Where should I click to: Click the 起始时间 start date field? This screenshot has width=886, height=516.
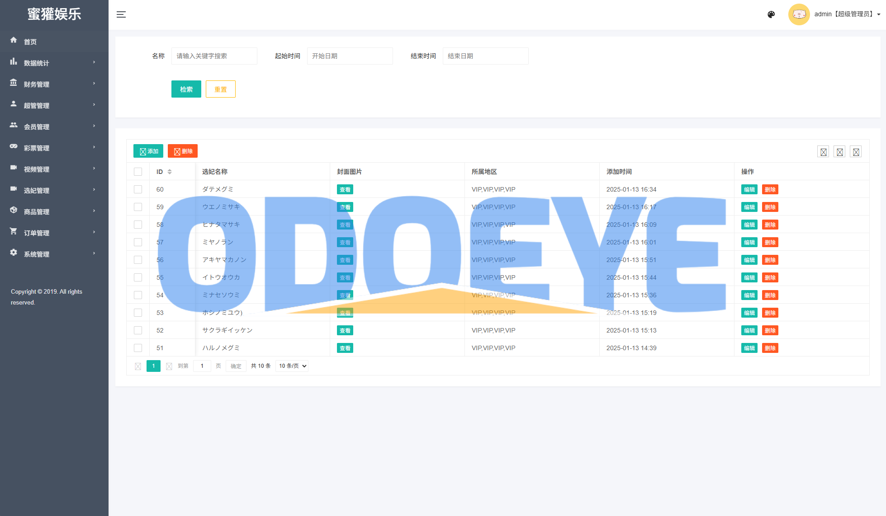(x=350, y=56)
